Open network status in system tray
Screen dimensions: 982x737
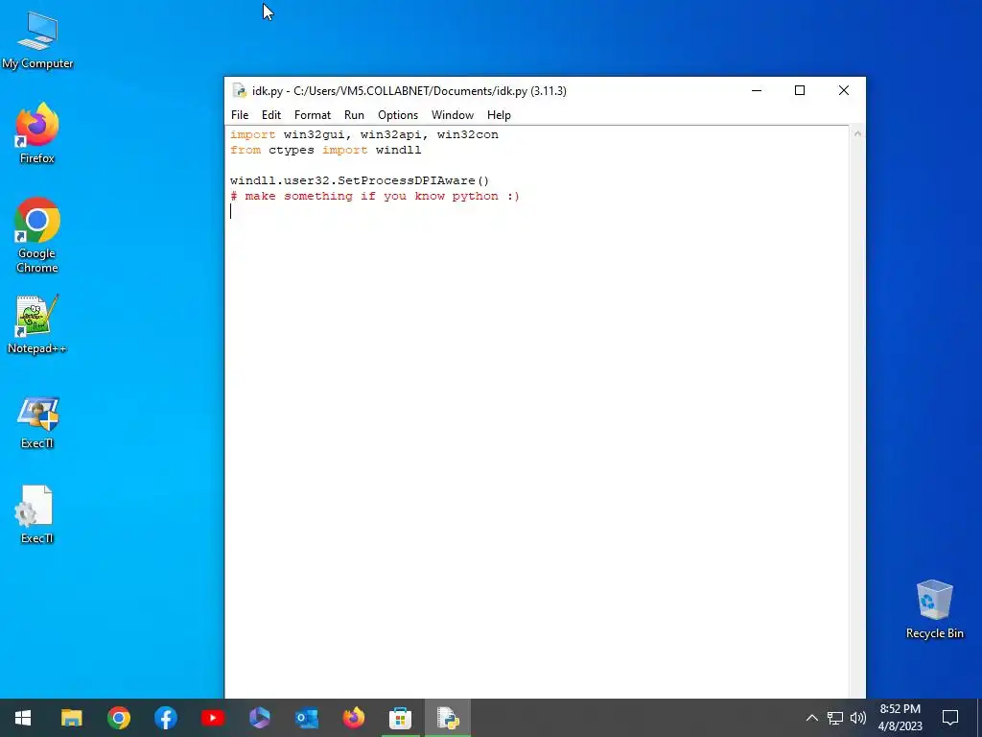click(x=835, y=718)
